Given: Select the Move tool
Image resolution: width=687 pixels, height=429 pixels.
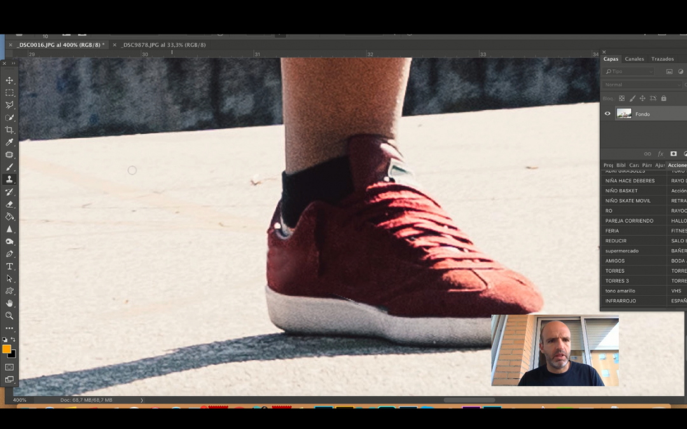Looking at the screenshot, I should point(10,81).
